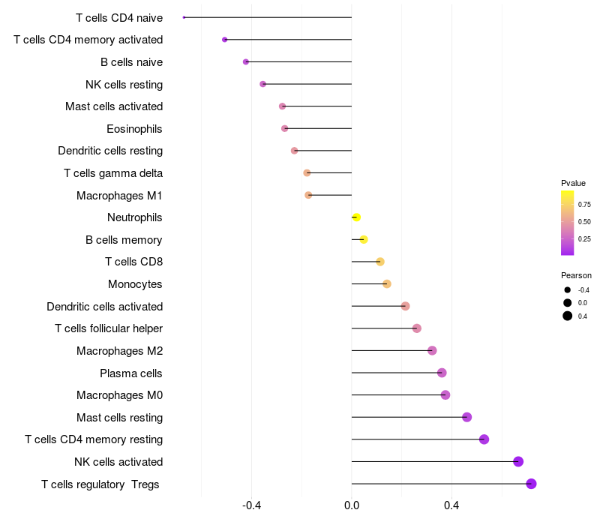Screen dimensions: 600x525
Task: Click the T cells regulatory Tregs data point
Action: click(531, 484)
